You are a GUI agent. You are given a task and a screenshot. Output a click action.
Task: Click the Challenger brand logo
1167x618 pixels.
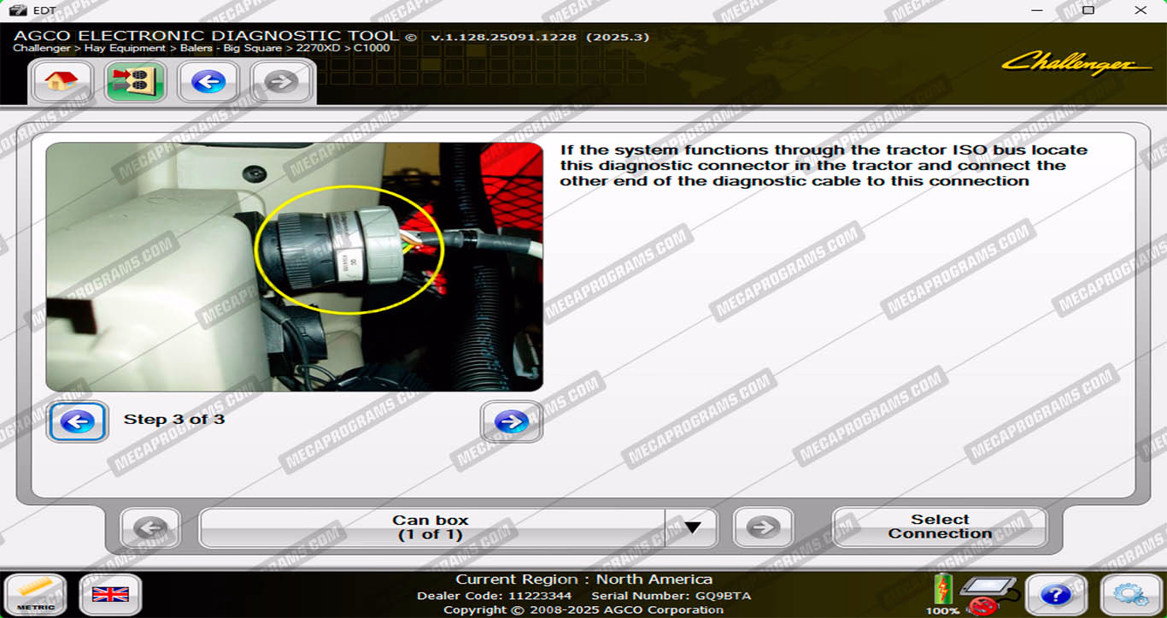pos(1076,63)
